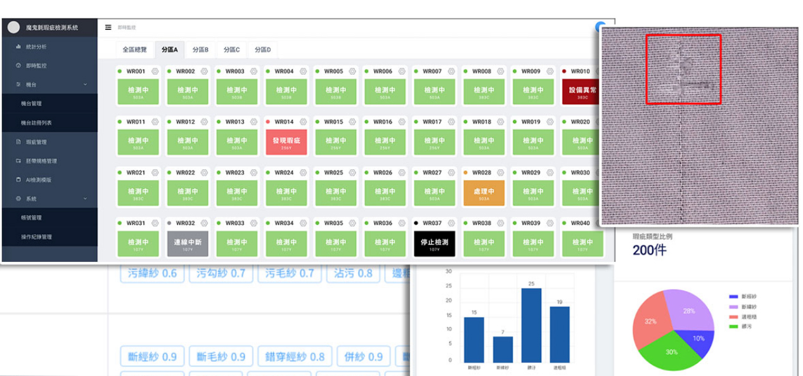803x376 pixels.
Task: Collapse the 機台 sidebar section chevron
Action: [x=85, y=84]
